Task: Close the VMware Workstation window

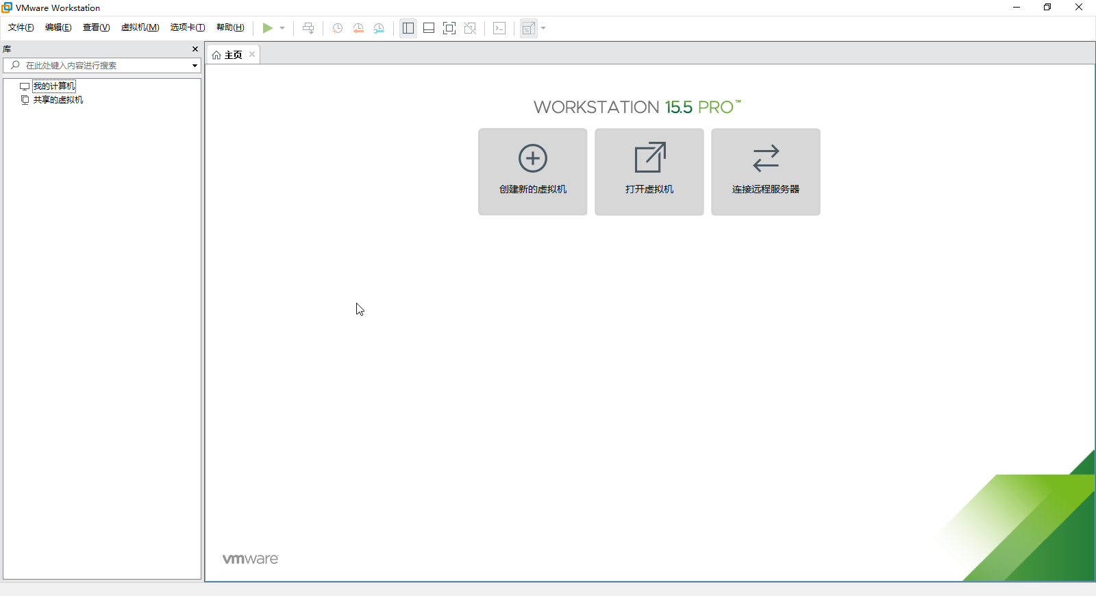Action: click(x=1079, y=8)
